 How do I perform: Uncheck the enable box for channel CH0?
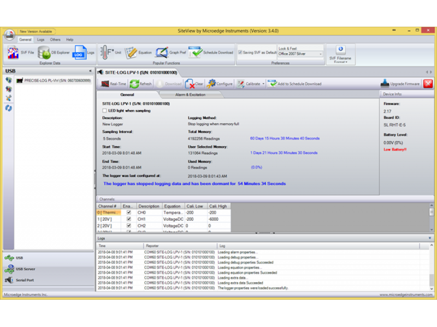click(129, 213)
